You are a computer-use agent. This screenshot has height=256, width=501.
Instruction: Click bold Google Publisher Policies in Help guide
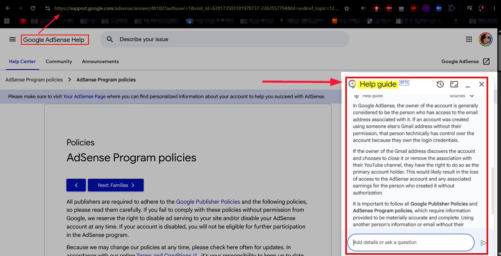[x=440, y=204]
